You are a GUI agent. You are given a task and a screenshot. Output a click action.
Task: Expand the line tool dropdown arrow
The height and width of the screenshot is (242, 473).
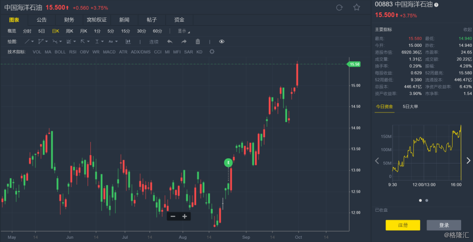(33, 42)
